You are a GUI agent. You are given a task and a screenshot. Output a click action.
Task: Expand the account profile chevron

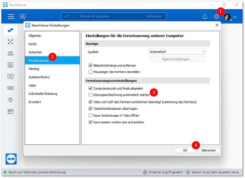[235, 17]
